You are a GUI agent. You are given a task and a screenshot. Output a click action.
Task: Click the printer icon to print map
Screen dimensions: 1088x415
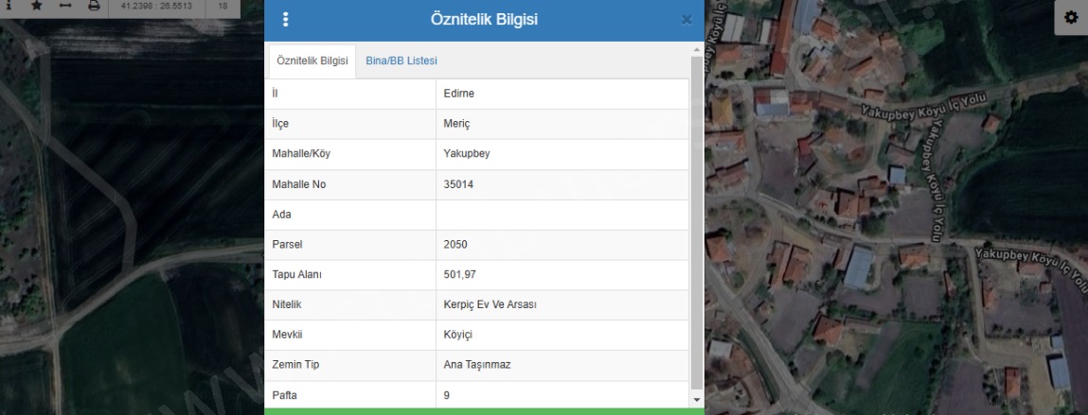coord(94,6)
